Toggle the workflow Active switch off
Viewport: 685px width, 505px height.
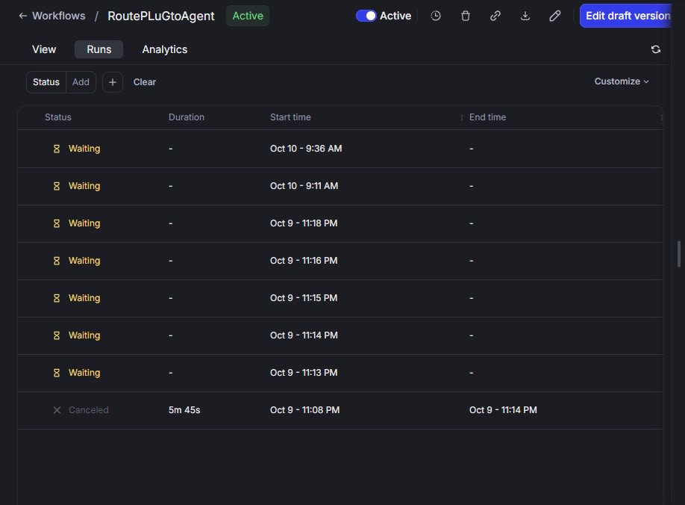[366, 16]
